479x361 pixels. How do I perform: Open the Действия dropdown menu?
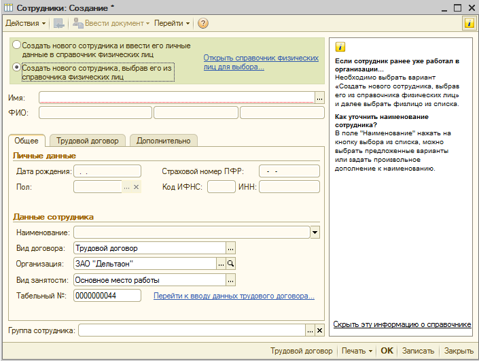pyautogui.click(x=26, y=23)
